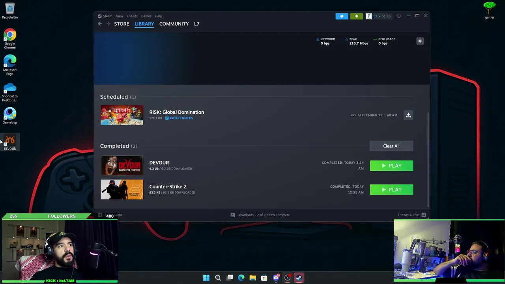
Task: Click the PEAK 216.7 Mbps stat
Action: pos(356,41)
